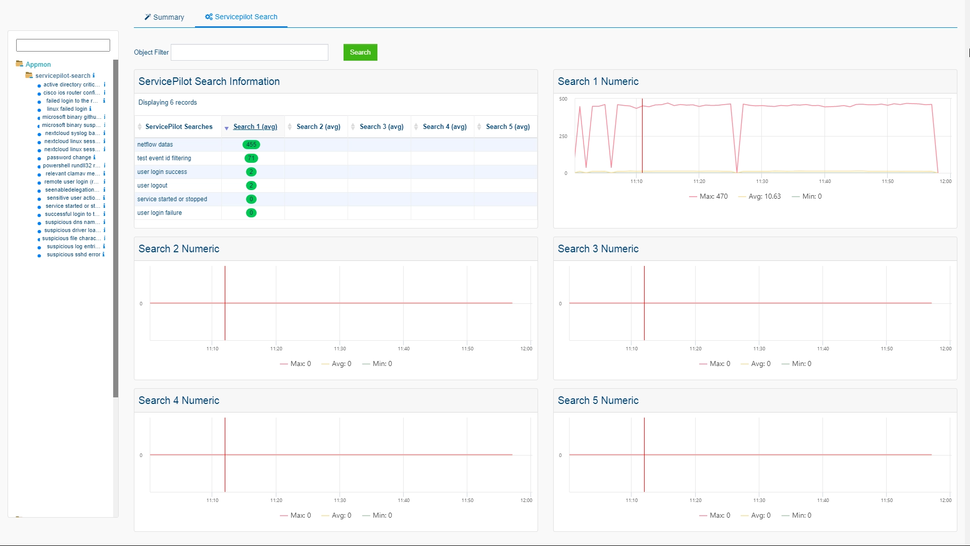Click test event id filtering row
This screenshot has height=546, width=970.
[x=336, y=158]
